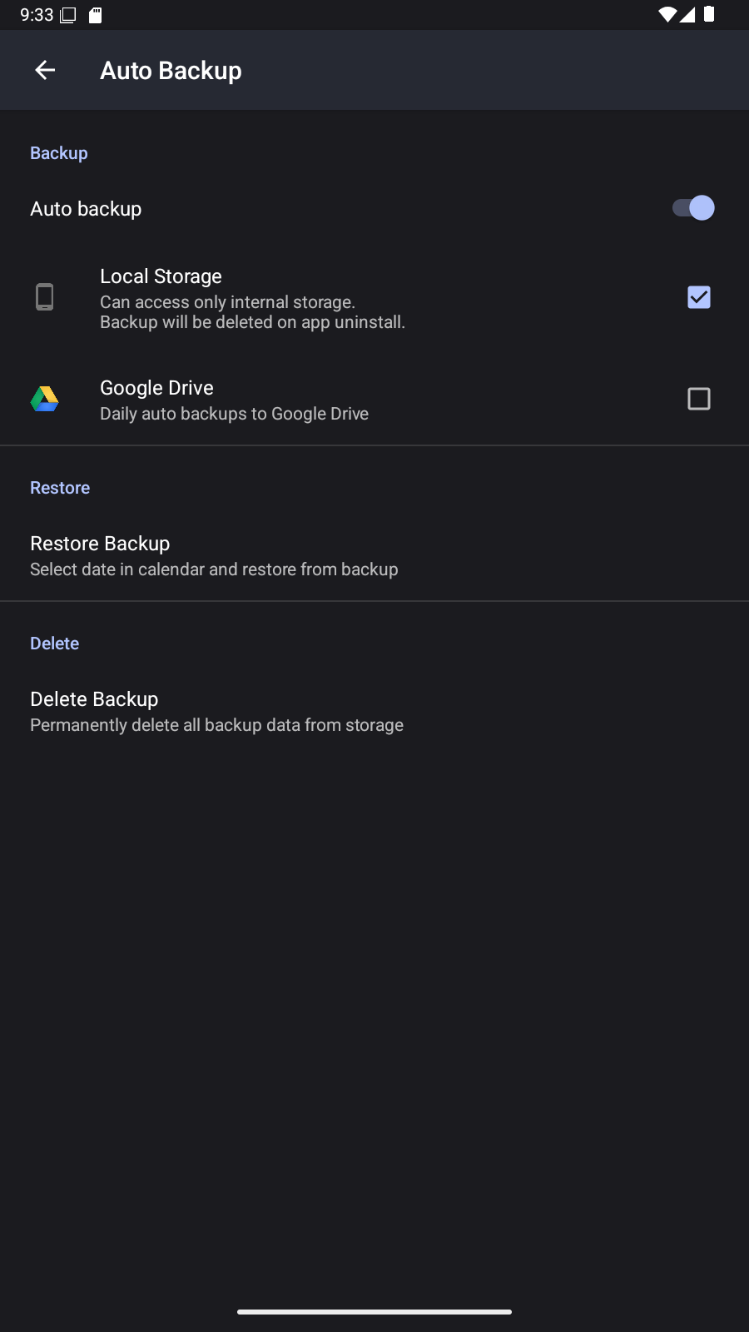Open Restore Backup option

pos(374,555)
